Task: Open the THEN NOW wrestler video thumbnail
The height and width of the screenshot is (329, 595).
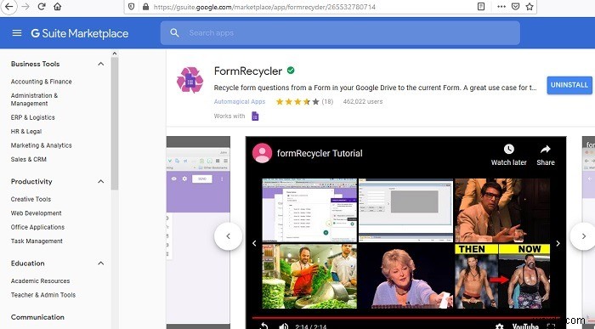Action: (x=502, y=276)
